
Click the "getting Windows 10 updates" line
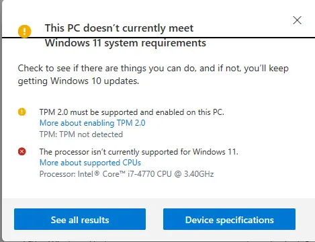(x=79, y=81)
